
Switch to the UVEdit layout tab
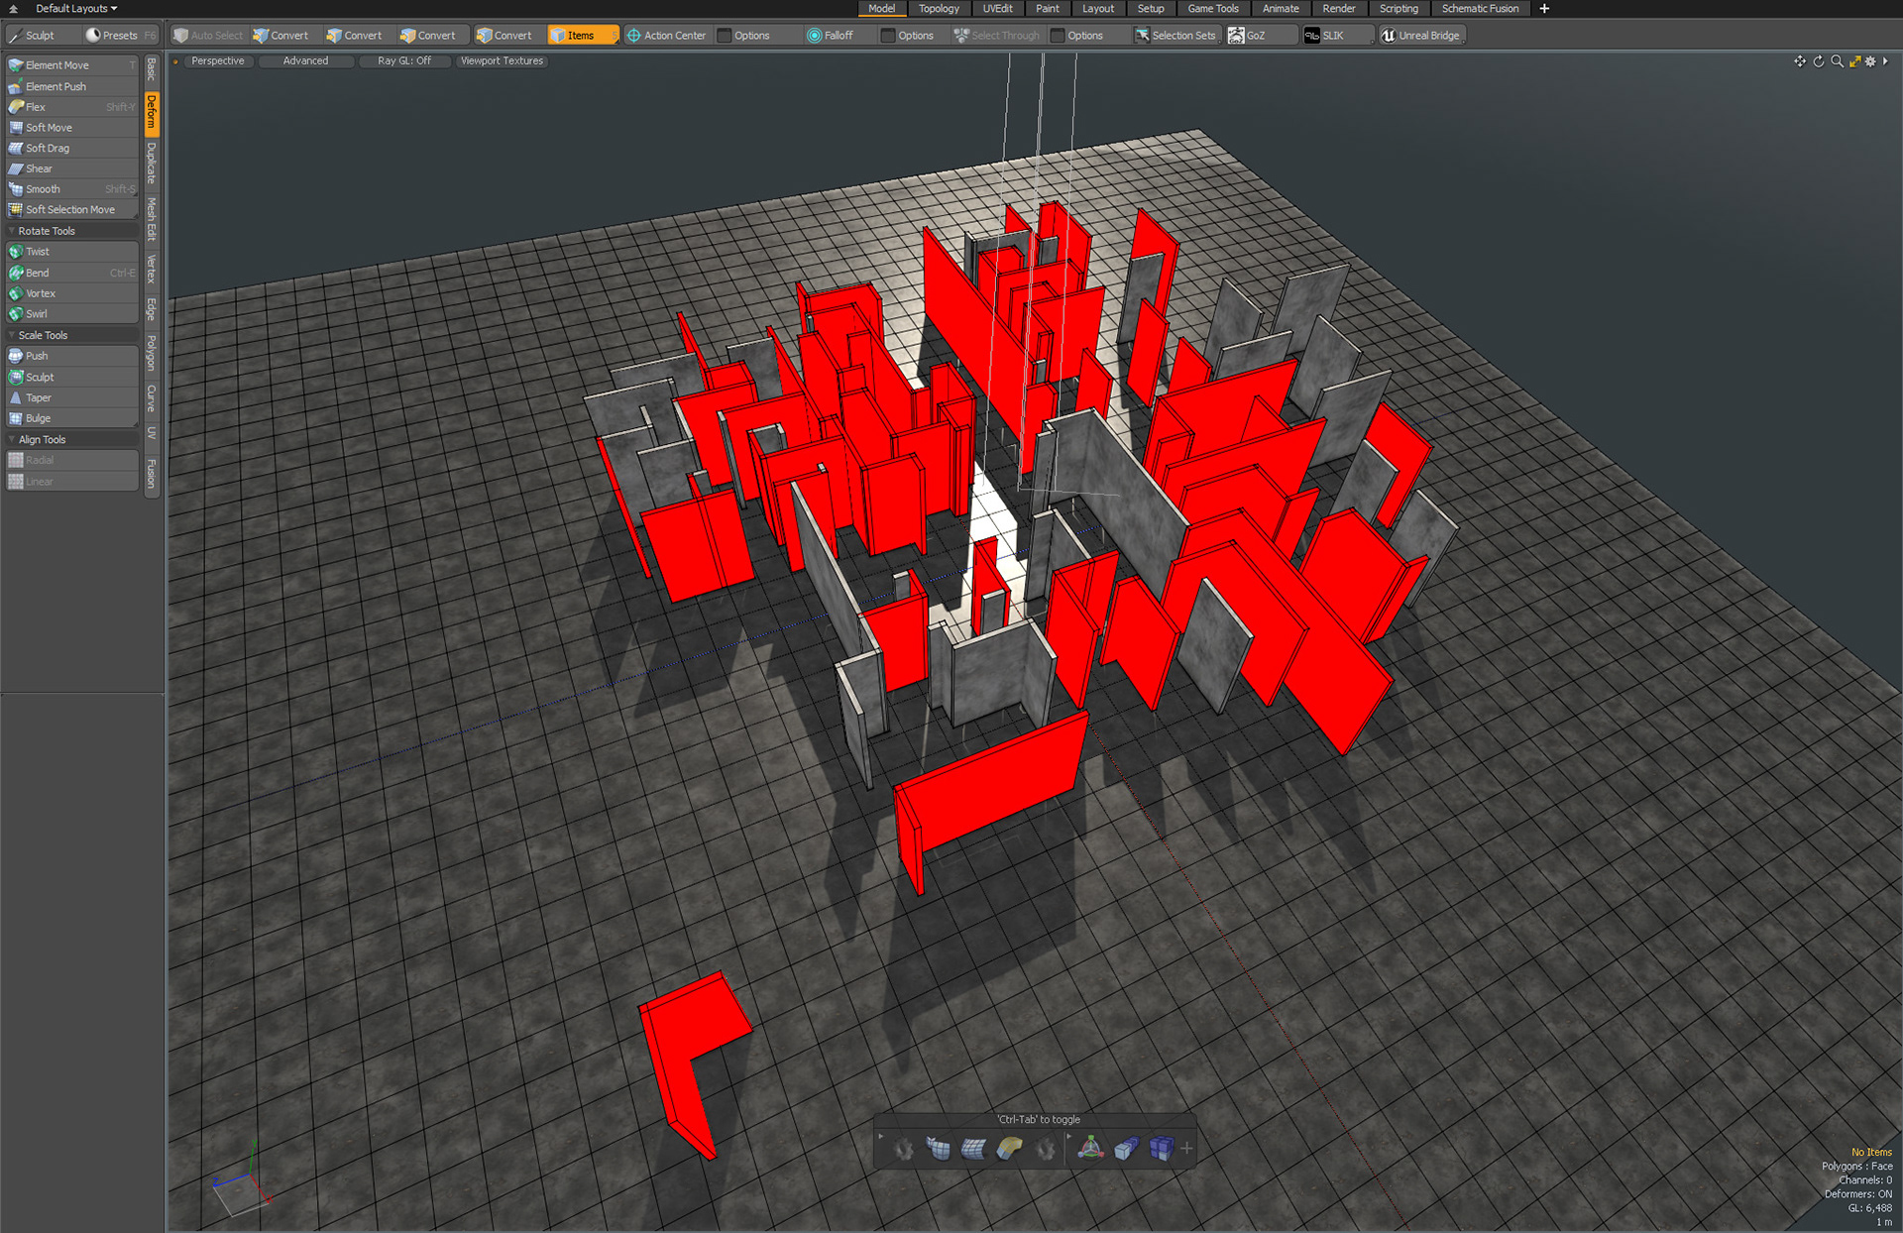pyautogui.click(x=998, y=9)
